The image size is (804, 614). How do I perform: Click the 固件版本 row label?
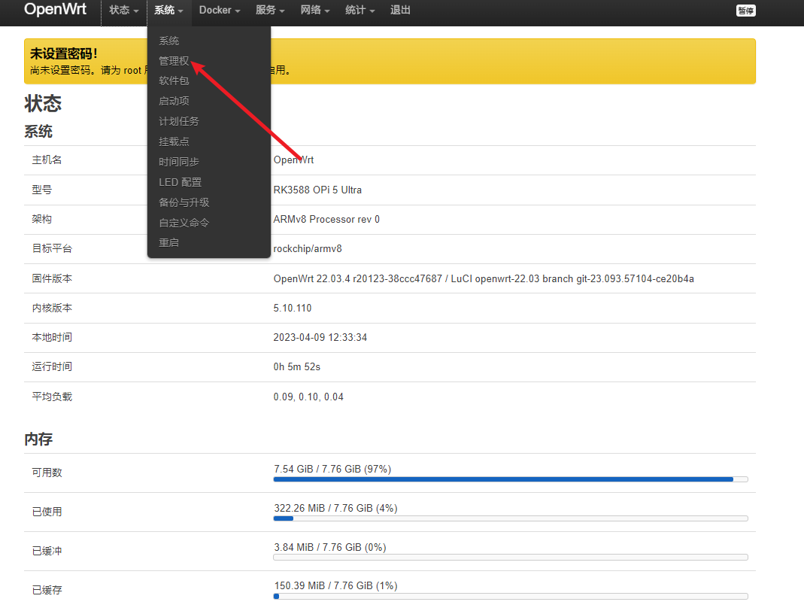(x=52, y=278)
